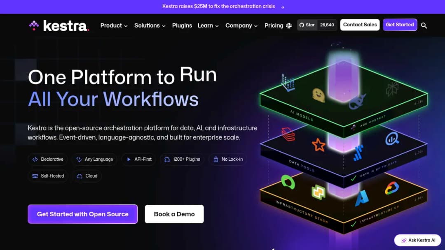
Task: Click the Contact Sales button
Action: click(x=360, y=25)
